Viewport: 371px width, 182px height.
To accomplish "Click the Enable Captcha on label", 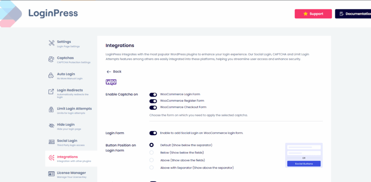I will pyautogui.click(x=122, y=94).
